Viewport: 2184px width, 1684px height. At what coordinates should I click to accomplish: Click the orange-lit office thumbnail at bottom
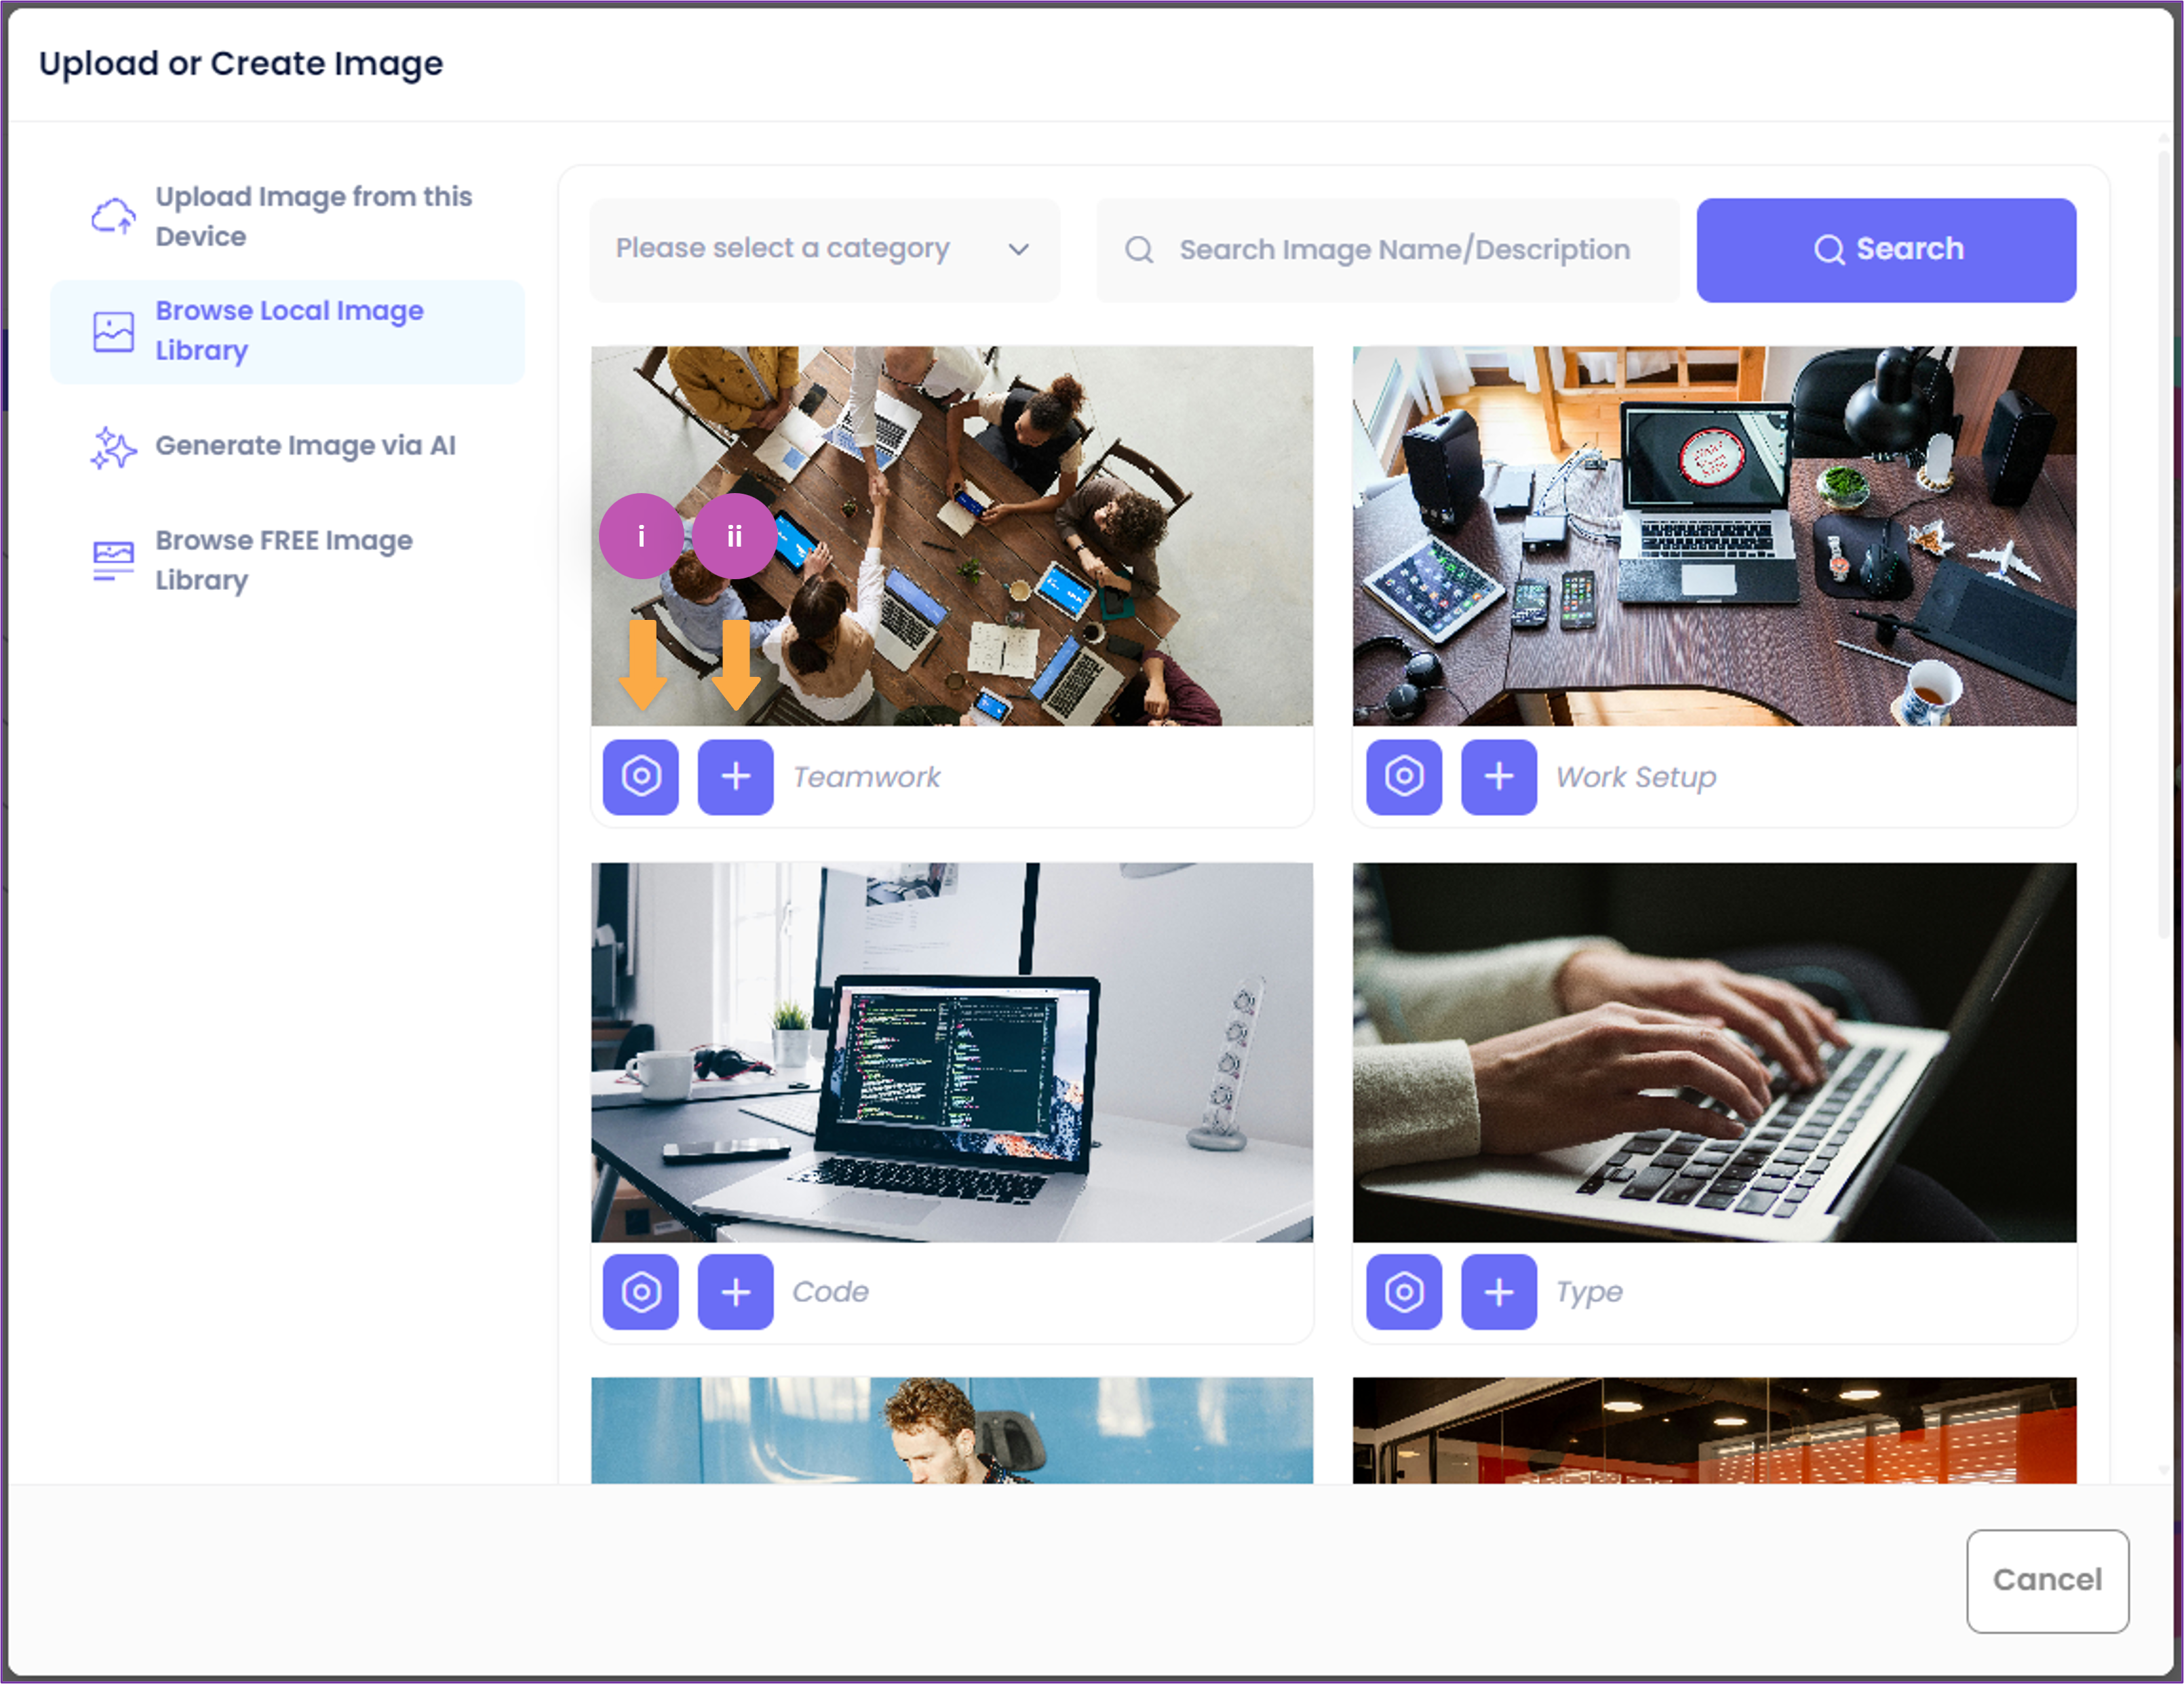point(1714,1430)
